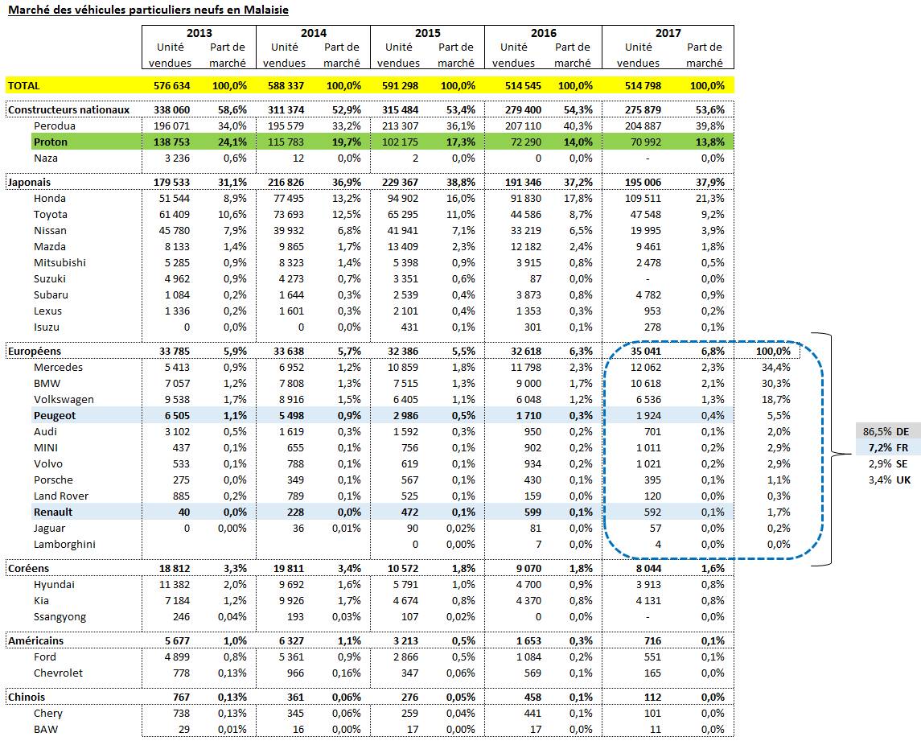Select Mercedes European share 34,4%
921x745 pixels.
pos(776,368)
